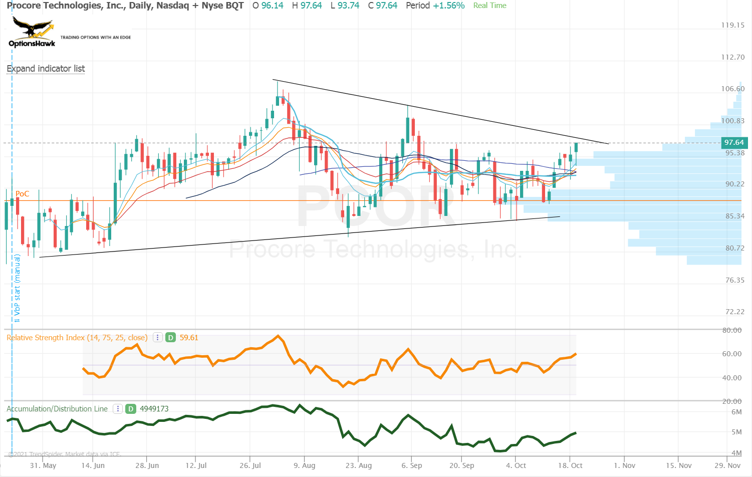Click the 95.38 price axis label
The image size is (752, 477).
[735, 153]
